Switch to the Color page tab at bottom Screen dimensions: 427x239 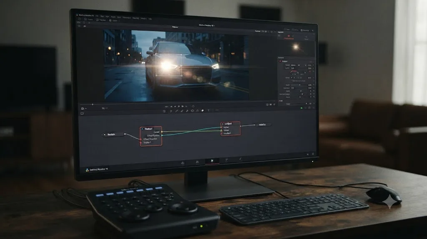point(226,160)
